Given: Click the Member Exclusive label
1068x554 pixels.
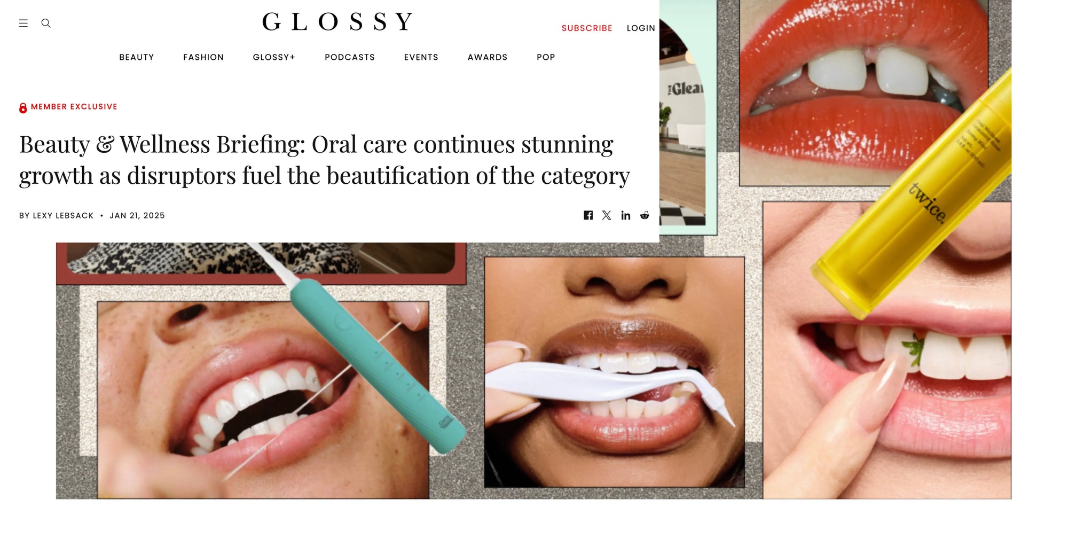Looking at the screenshot, I should tap(74, 107).
